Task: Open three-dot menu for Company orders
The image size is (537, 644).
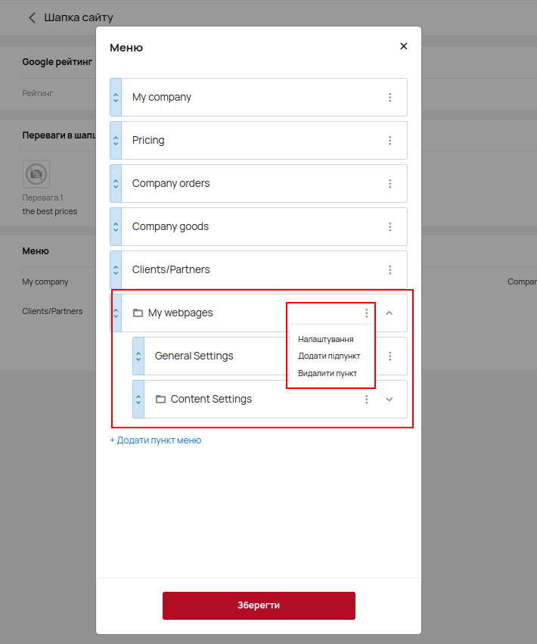Action: [390, 184]
